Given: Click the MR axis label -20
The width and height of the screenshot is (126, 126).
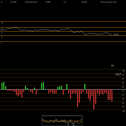Looking at the screenshot, I should [123, 95].
